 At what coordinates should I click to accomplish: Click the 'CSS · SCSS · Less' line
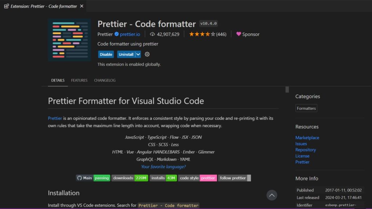163,144
